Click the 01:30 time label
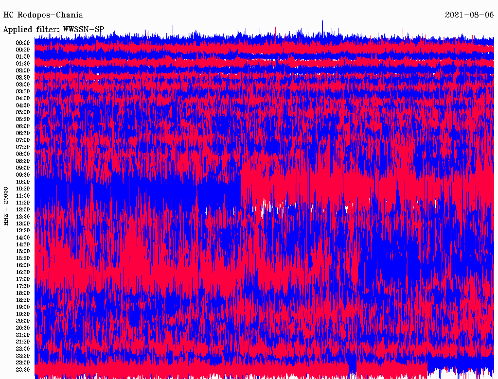Viewport: 498px width, 379px height. pos(23,64)
